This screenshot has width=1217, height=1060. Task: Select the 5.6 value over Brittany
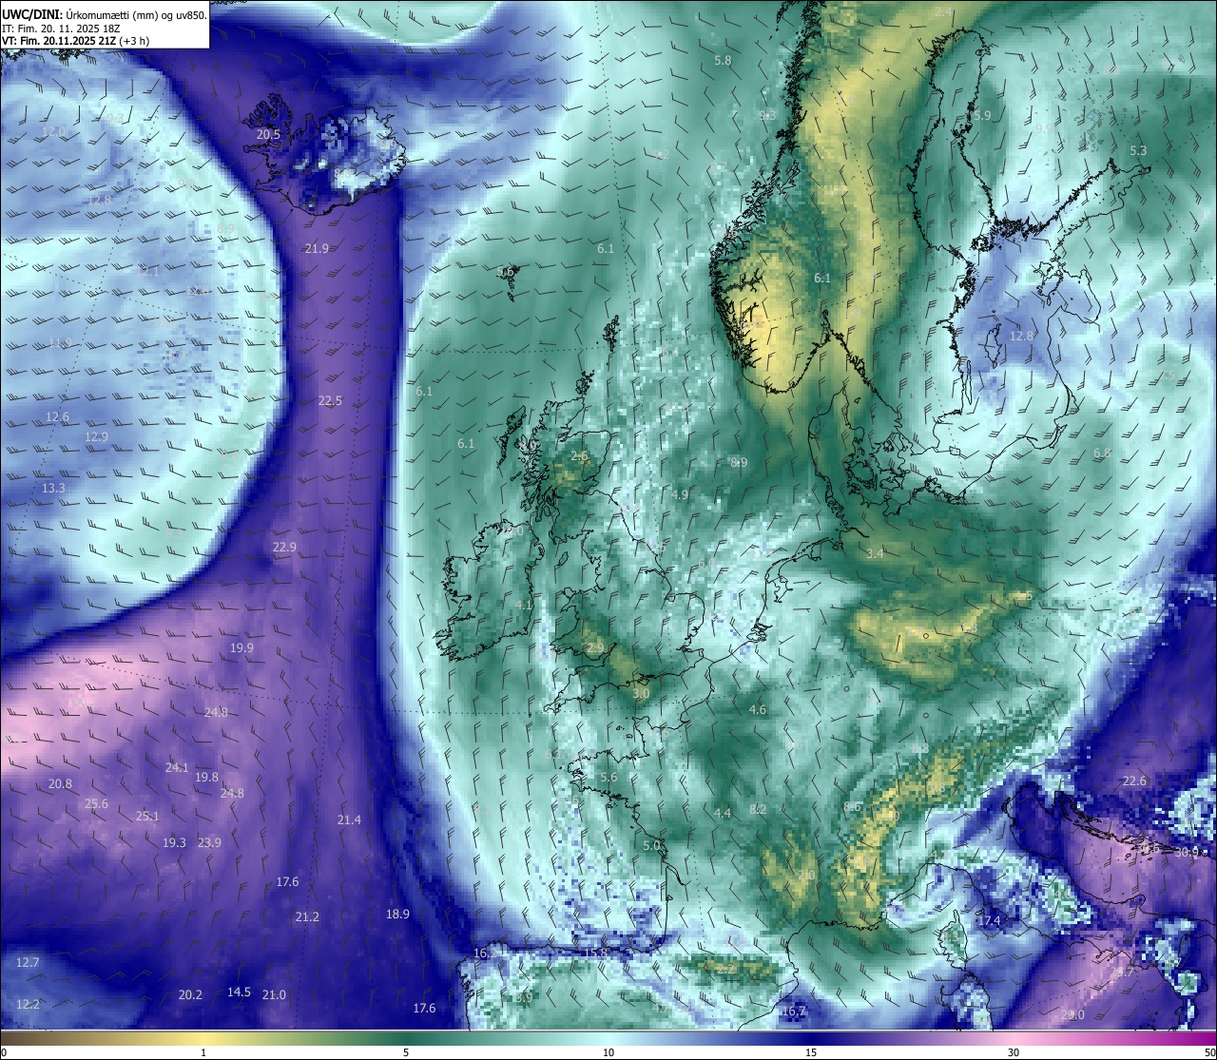[x=608, y=777]
